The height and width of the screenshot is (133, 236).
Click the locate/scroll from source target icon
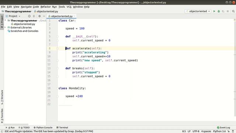tap(29, 16)
